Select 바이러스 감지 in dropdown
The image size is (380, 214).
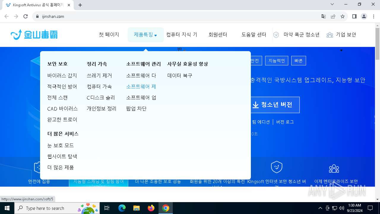pos(62,75)
